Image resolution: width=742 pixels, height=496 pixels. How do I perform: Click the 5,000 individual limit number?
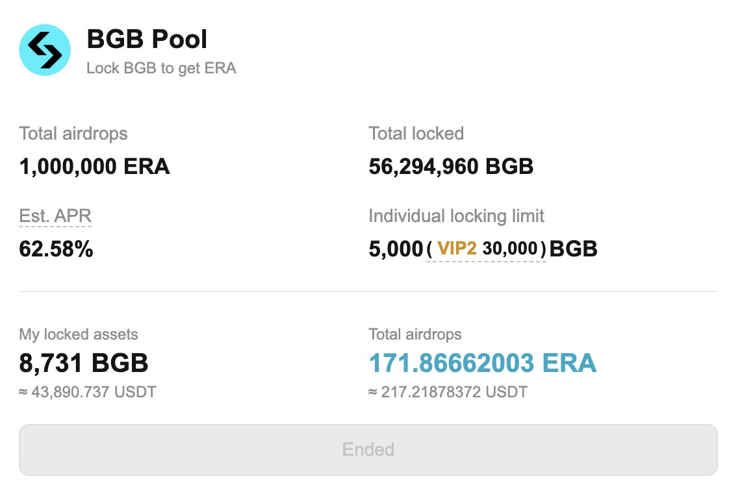[396, 249]
